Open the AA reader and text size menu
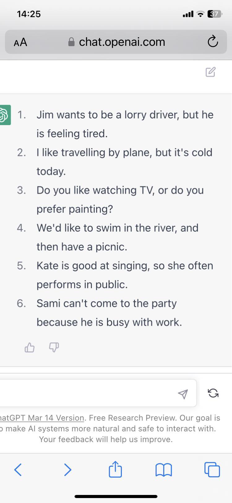 point(20,42)
